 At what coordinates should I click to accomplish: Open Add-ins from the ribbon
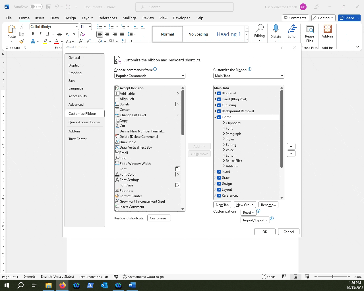pos(328,31)
